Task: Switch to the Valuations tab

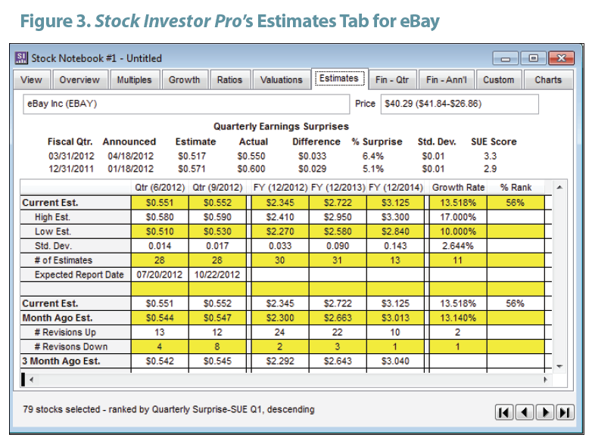Action: (282, 80)
